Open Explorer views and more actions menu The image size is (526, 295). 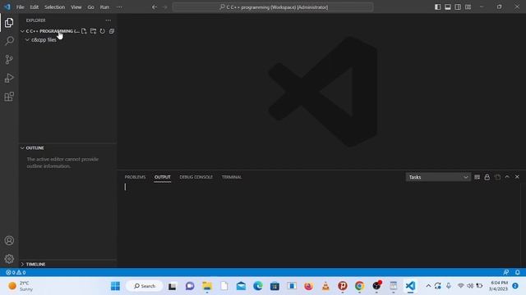click(108, 20)
